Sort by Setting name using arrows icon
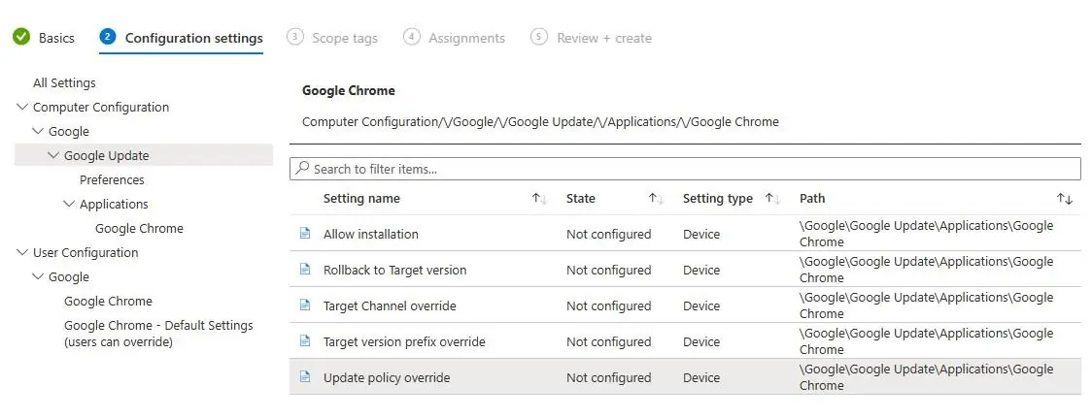This screenshot has width=1092, height=418. click(x=539, y=198)
